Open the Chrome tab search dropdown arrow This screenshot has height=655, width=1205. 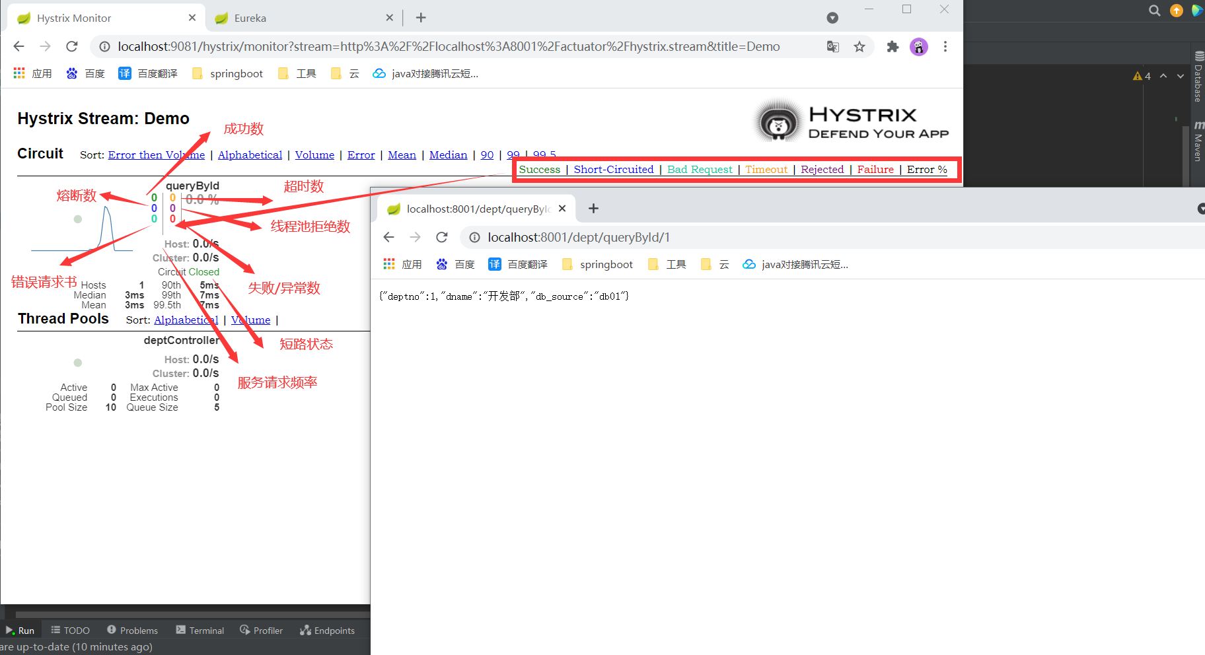click(832, 18)
